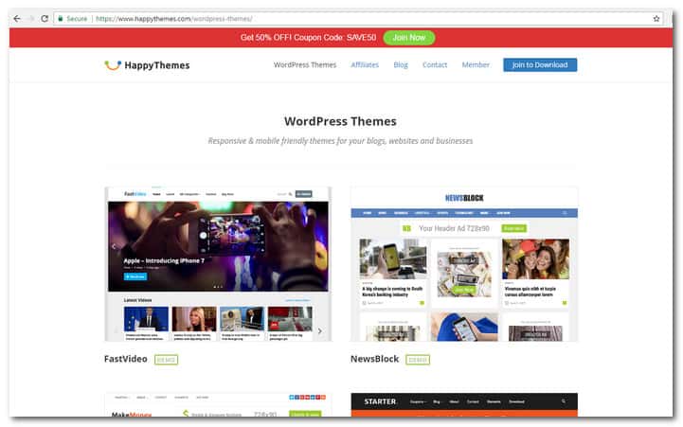Screen dimensions: 683x427
Task: Open the Blog navigation link
Action: click(401, 65)
